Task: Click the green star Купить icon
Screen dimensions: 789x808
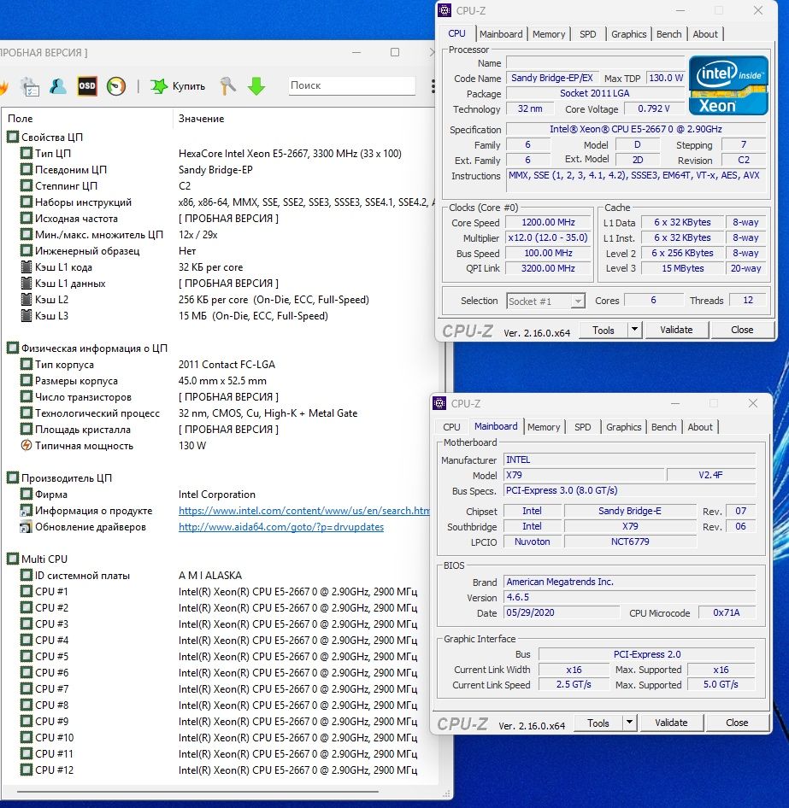Action: pyautogui.click(x=159, y=86)
